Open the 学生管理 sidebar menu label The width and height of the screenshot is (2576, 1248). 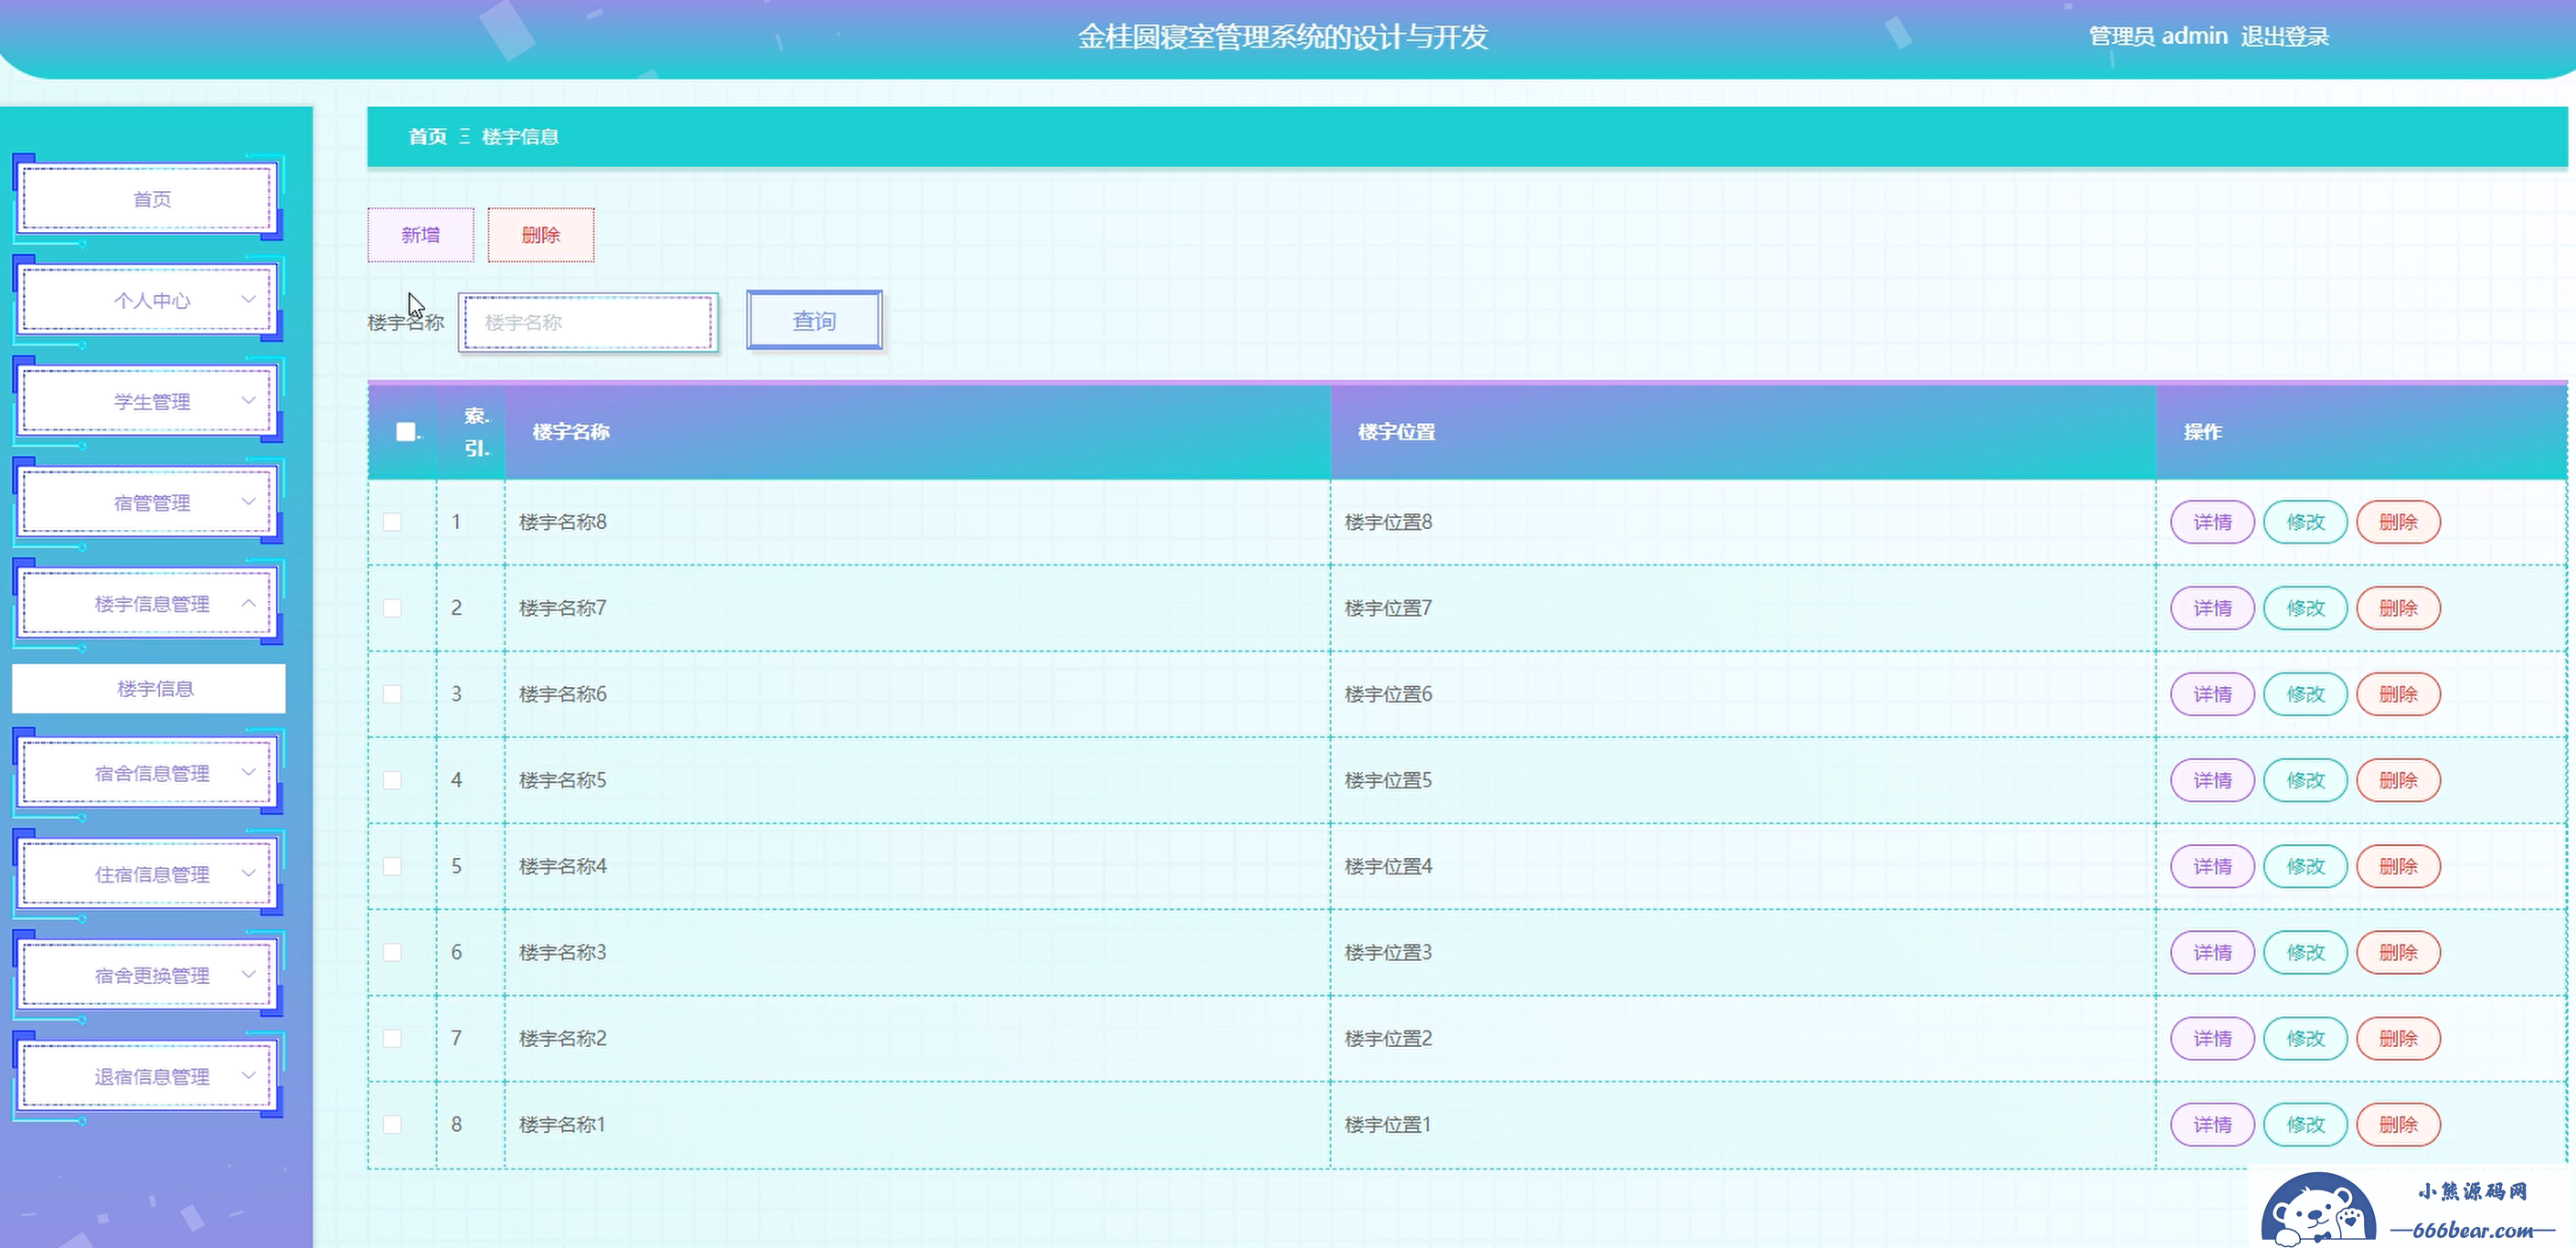152,402
